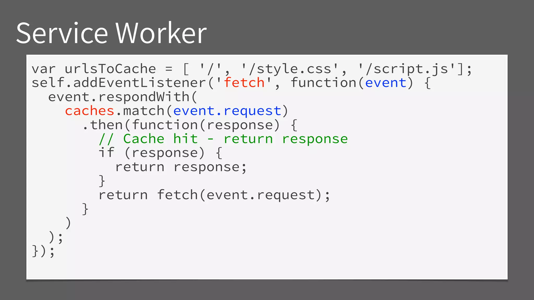Click the 'event.respondWith(' line
534x300 pixels.
tap(123, 97)
